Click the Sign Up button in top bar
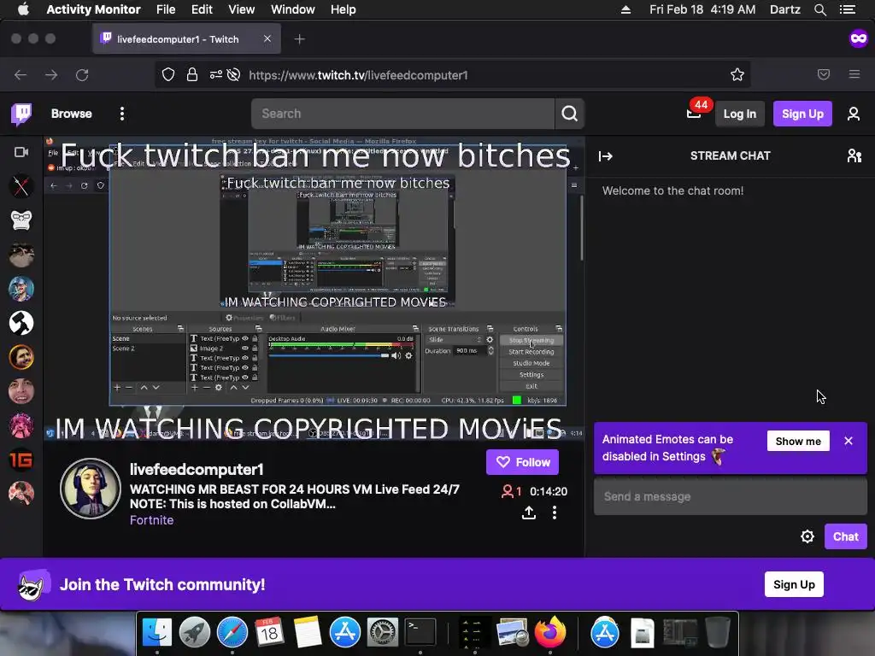875x656 pixels. 802,114
